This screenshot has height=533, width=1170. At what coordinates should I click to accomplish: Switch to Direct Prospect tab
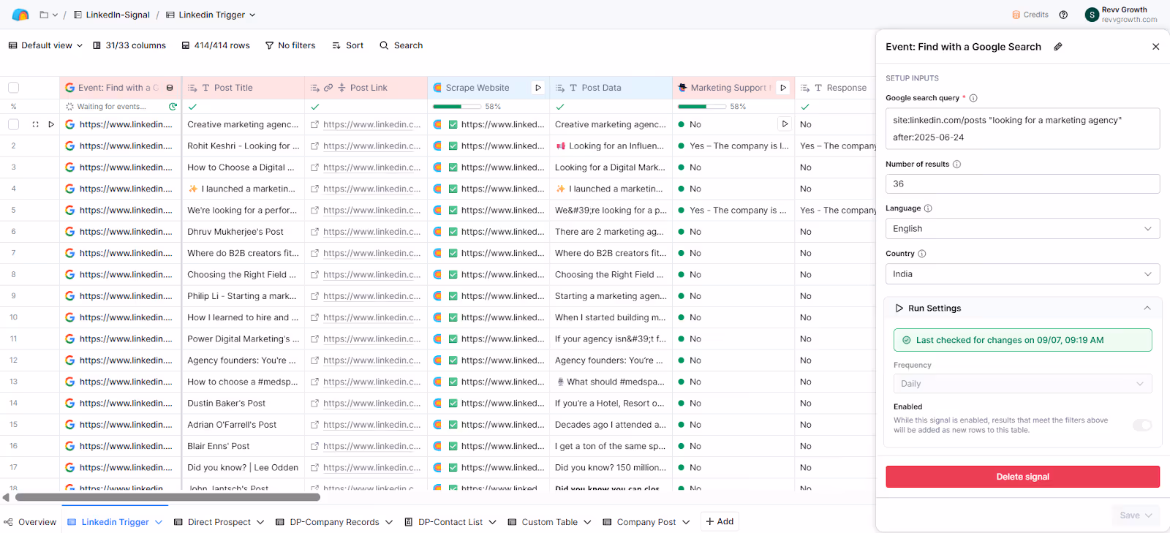tap(219, 522)
